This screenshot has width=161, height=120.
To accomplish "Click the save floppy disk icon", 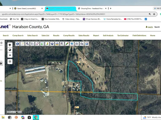I will [x=87, y=44].
